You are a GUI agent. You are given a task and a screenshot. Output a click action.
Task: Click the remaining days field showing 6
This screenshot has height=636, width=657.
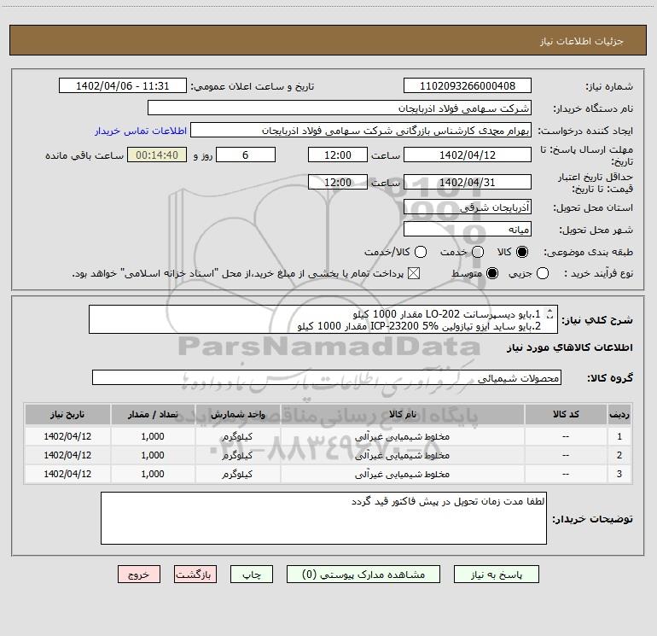246,155
